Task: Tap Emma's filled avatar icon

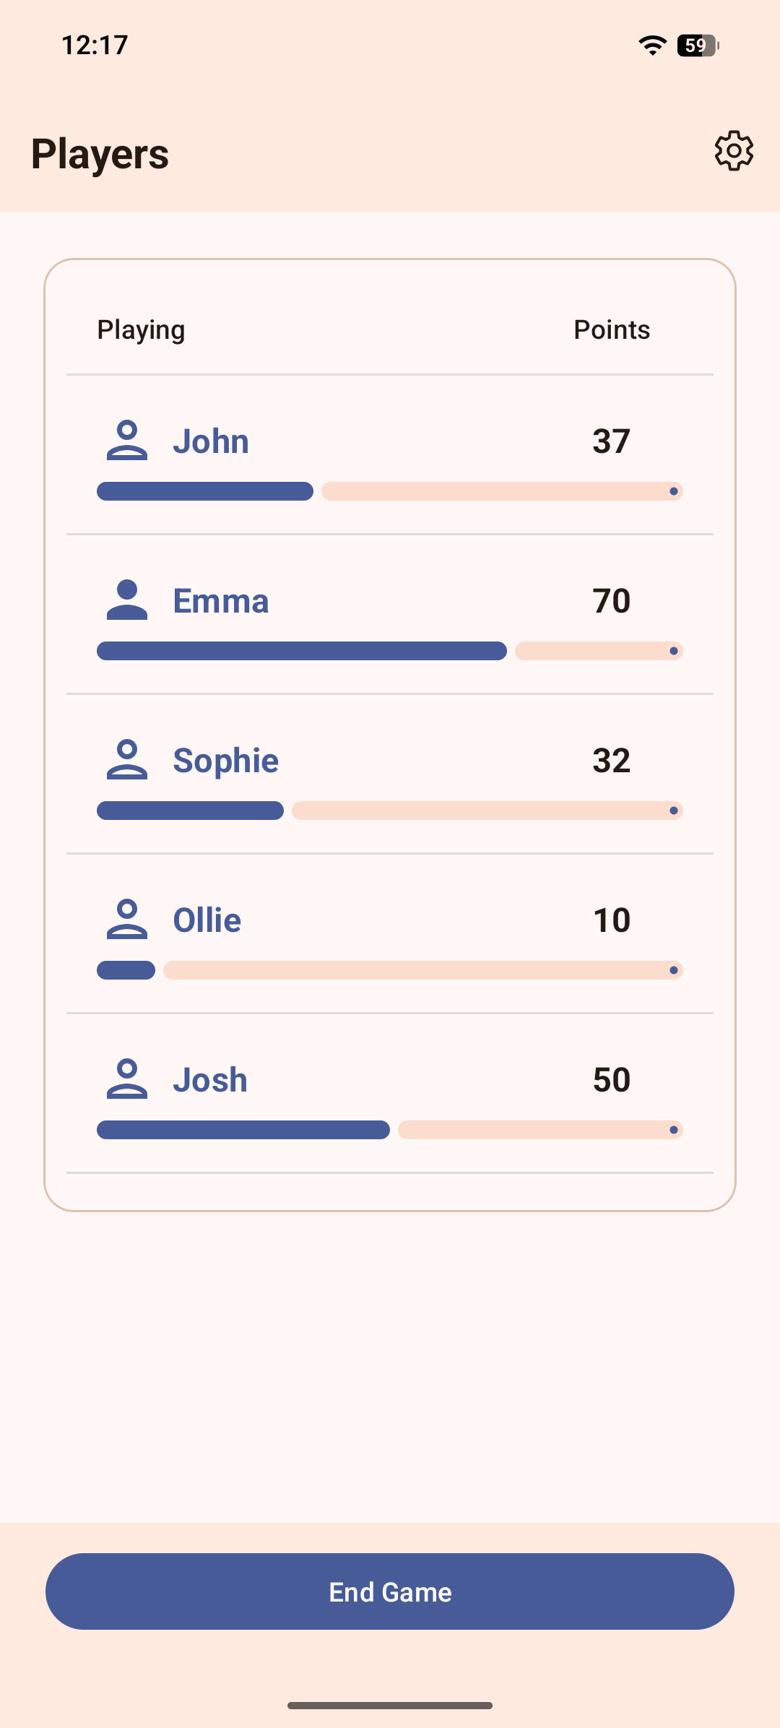Action: point(127,600)
